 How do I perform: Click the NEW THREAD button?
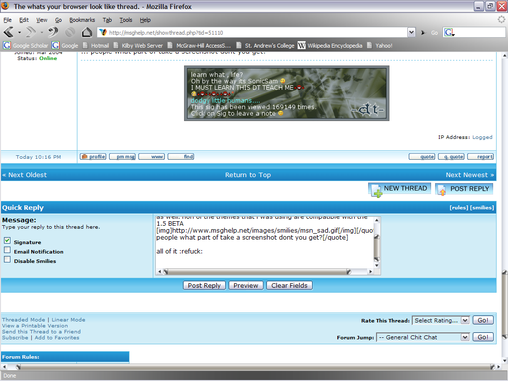tap(399, 189)
